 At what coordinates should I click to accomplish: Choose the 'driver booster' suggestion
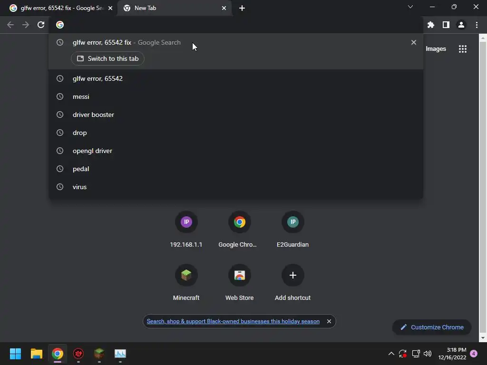pyautogui.click(x=236, y=115)
